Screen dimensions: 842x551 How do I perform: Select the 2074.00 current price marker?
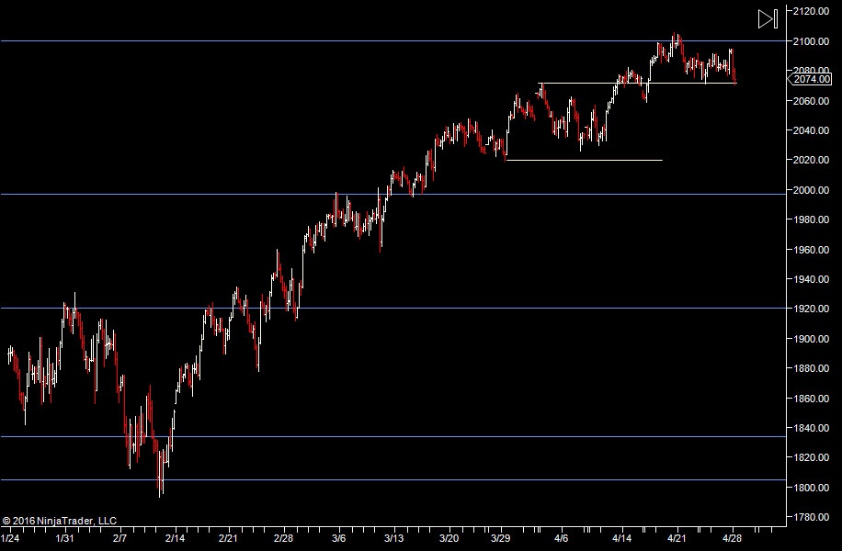tap(814, 79)
